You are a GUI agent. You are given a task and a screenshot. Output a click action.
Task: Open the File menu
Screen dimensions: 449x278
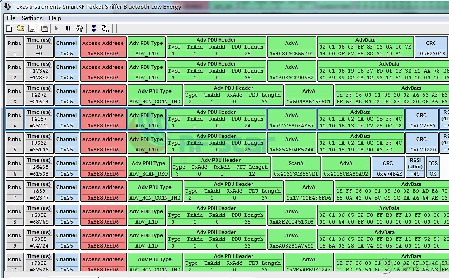11,18
